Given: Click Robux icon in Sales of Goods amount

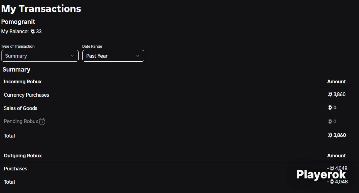Looking at the screenshot, I should [x=330, y=107].
